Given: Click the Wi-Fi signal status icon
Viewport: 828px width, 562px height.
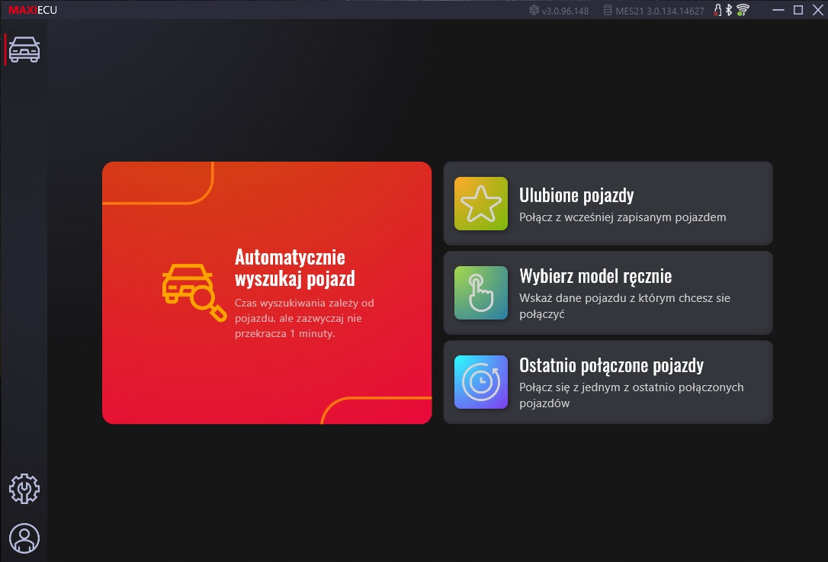Looking at the screenshot, I should point(743,10).
